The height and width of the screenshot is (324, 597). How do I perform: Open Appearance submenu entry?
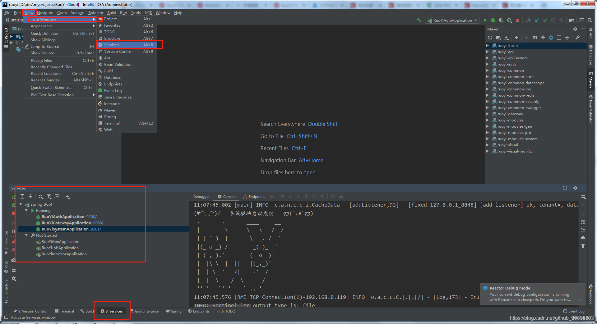[60, 26]
